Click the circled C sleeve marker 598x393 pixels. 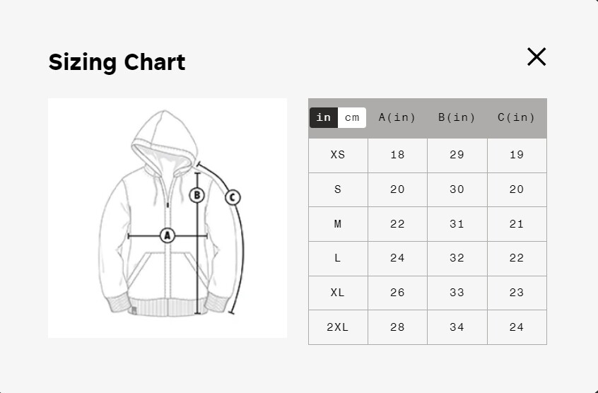(233, 197)
